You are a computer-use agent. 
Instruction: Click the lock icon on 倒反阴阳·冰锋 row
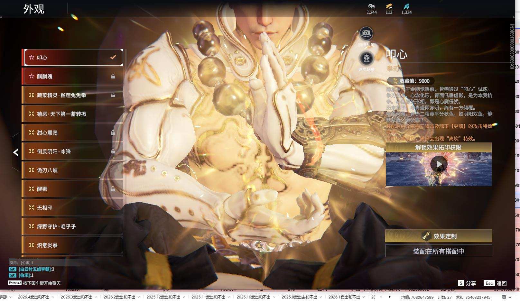[113, 151]
